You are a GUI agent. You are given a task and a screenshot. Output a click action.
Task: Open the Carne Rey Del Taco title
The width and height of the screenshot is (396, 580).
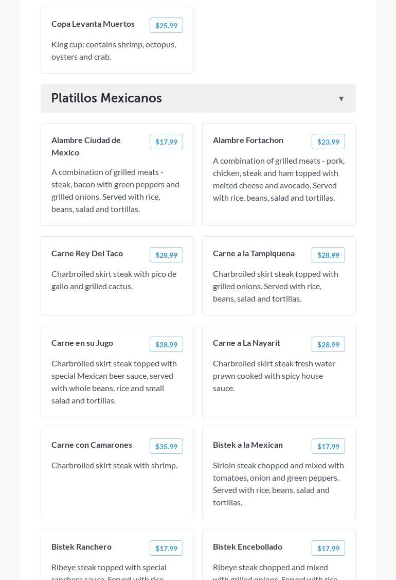(x=87, y=253)
